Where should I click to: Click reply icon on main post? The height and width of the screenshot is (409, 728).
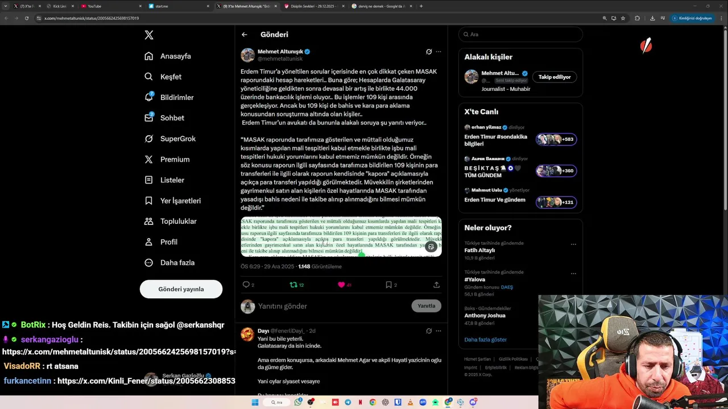coord(246,285)
